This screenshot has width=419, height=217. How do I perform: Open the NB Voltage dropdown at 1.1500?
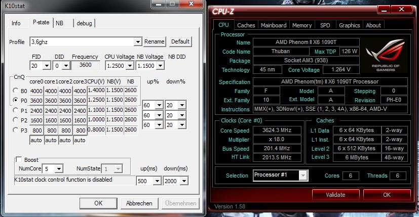tap(160, 66)
